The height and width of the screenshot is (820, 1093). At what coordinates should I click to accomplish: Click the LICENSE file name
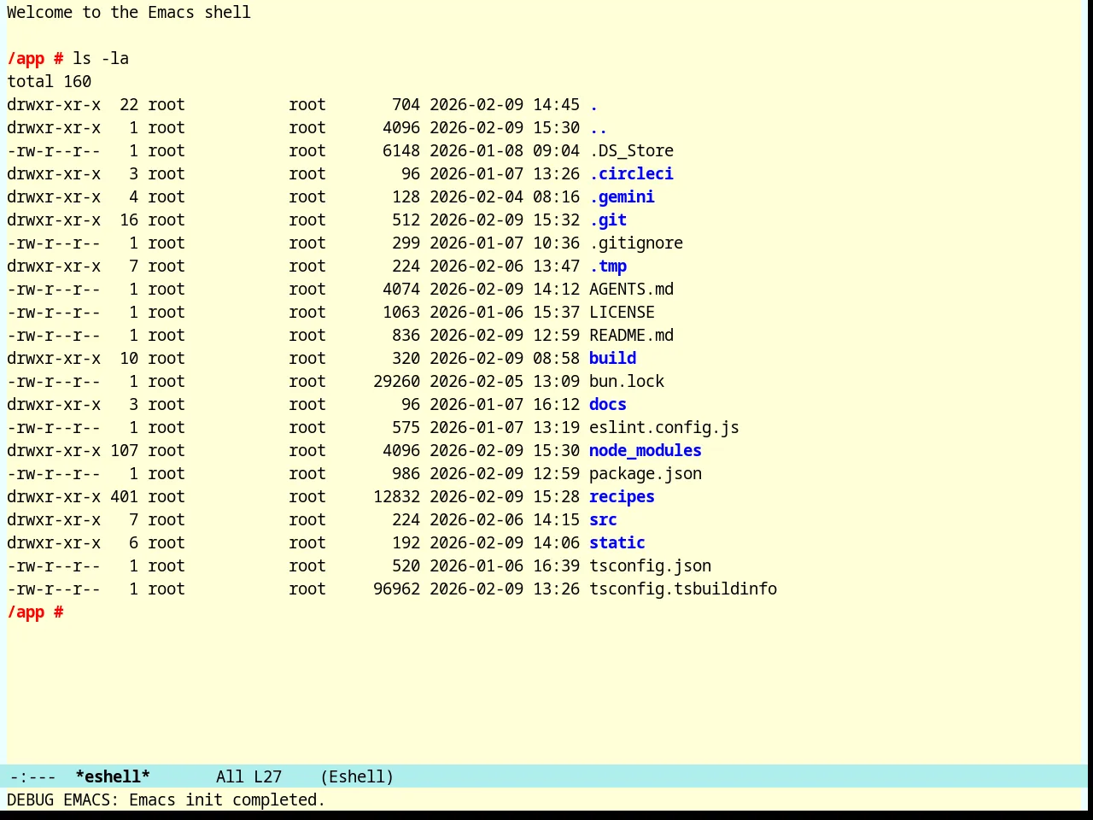point(622,313)
